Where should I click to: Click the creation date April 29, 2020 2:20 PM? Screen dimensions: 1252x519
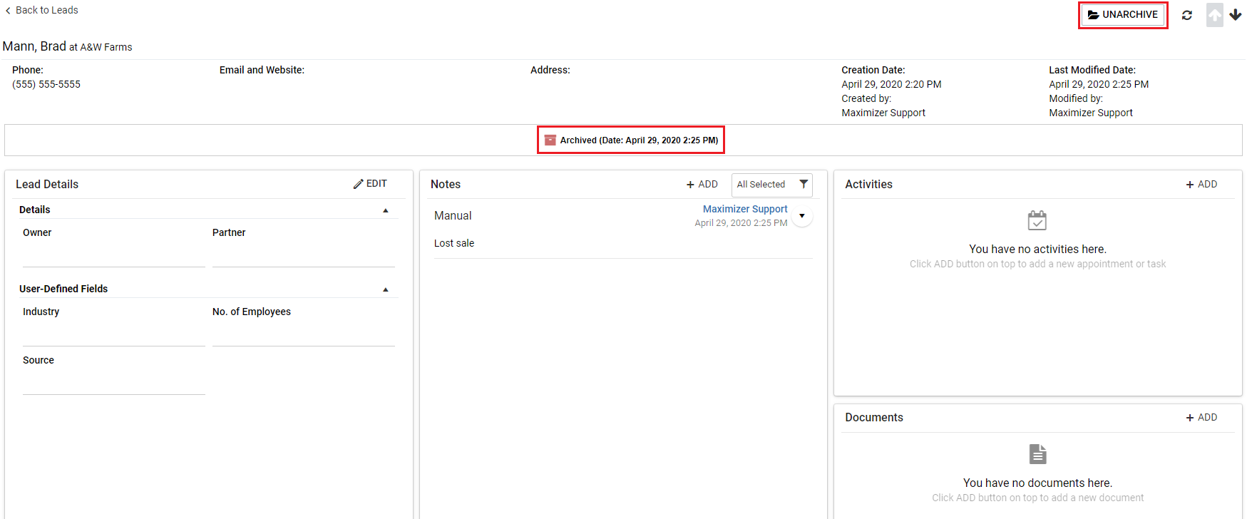[891, 84]
